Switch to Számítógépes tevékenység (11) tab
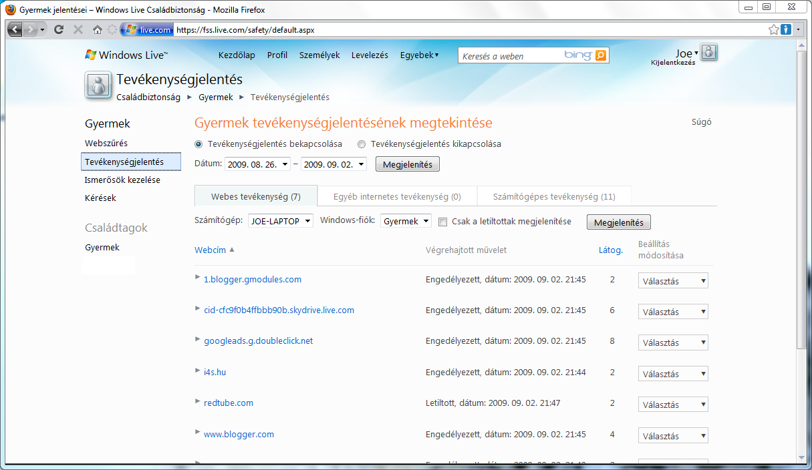This screenshot has height=470, width=812. pos(554,196)
